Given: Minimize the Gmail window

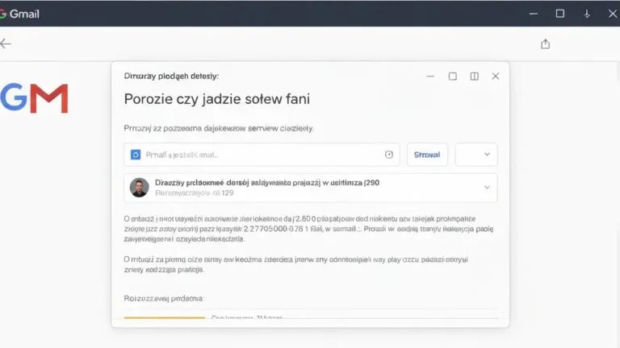Looking at the screenshot, I should pyautogui.click(x=534, y=14).
